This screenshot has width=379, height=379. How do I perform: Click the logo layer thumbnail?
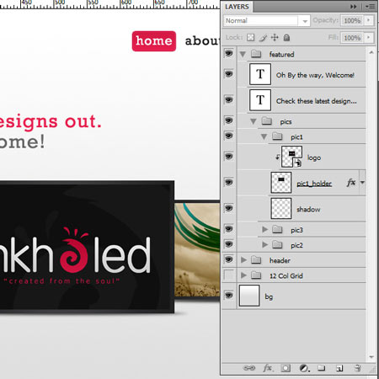pyautogui.click(x=291, y=157)
